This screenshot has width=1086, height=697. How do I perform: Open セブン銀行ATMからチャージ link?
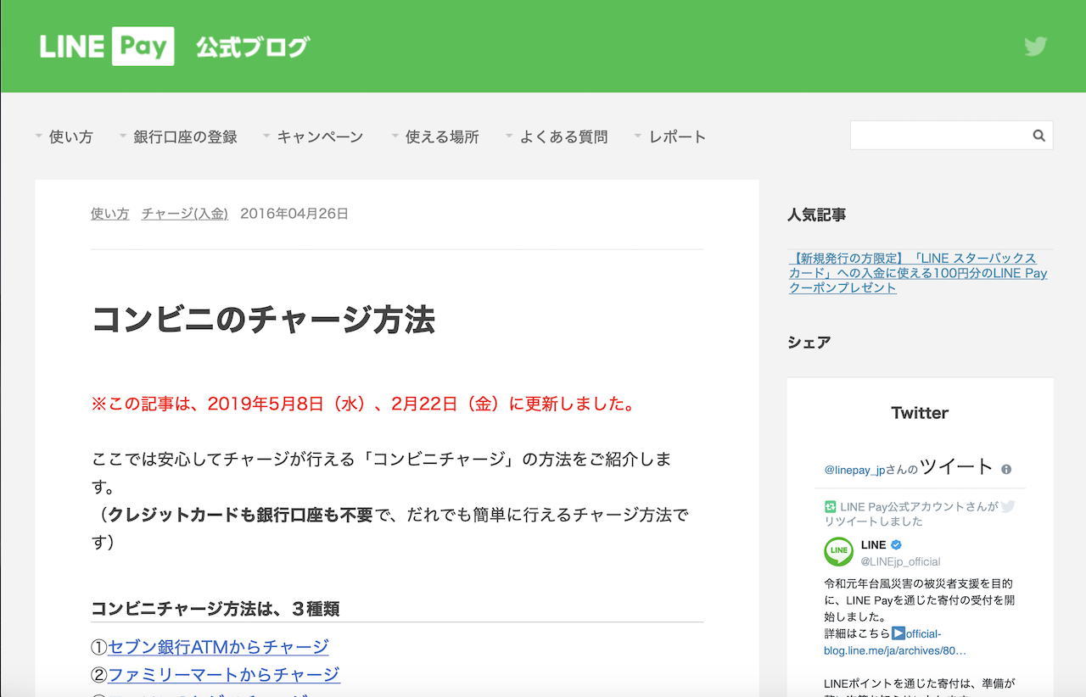(x=218, y=647)
